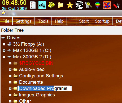Click in the Downloaded Programs rename field
Viewport: 122px width, 103px height.
coord(45,88)
